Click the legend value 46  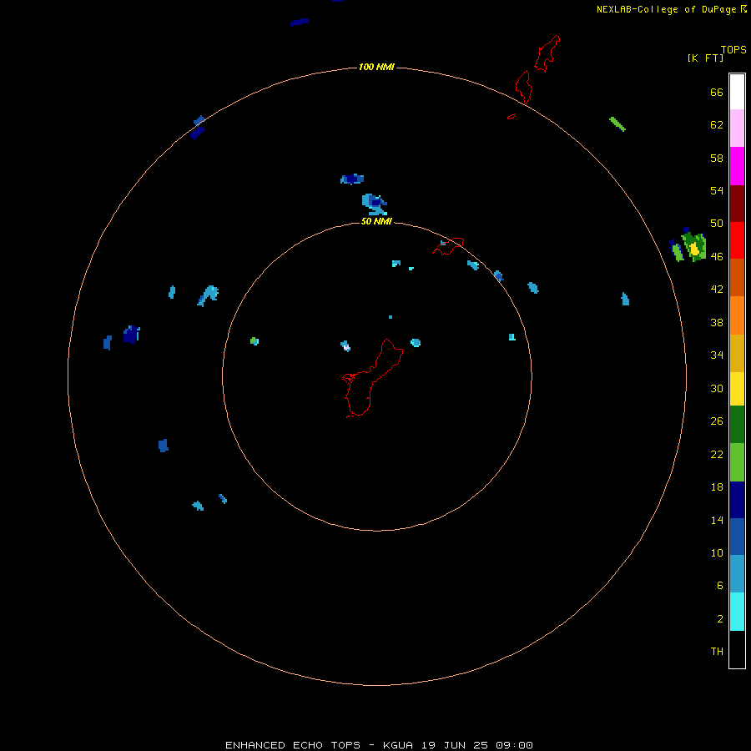pyautogui.click(x=717, y=257)
